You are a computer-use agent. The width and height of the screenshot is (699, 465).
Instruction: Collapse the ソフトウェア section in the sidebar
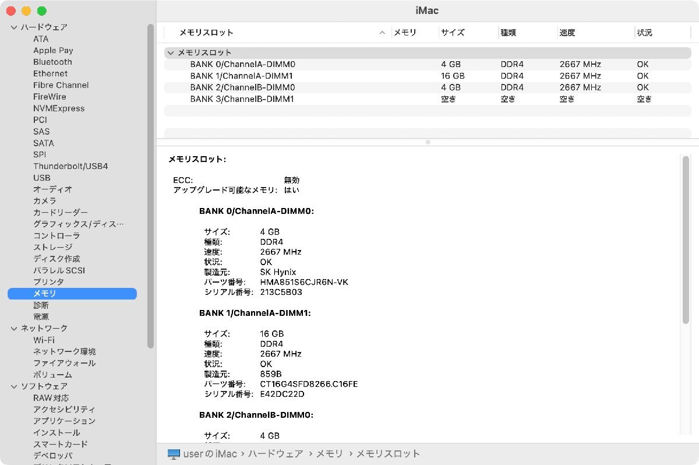[x=13, y=386]
